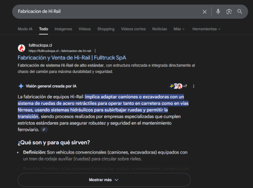Screen dimensions: 253x188
Task: Expand the Más dropdown menu
Action: pos(179,29)
